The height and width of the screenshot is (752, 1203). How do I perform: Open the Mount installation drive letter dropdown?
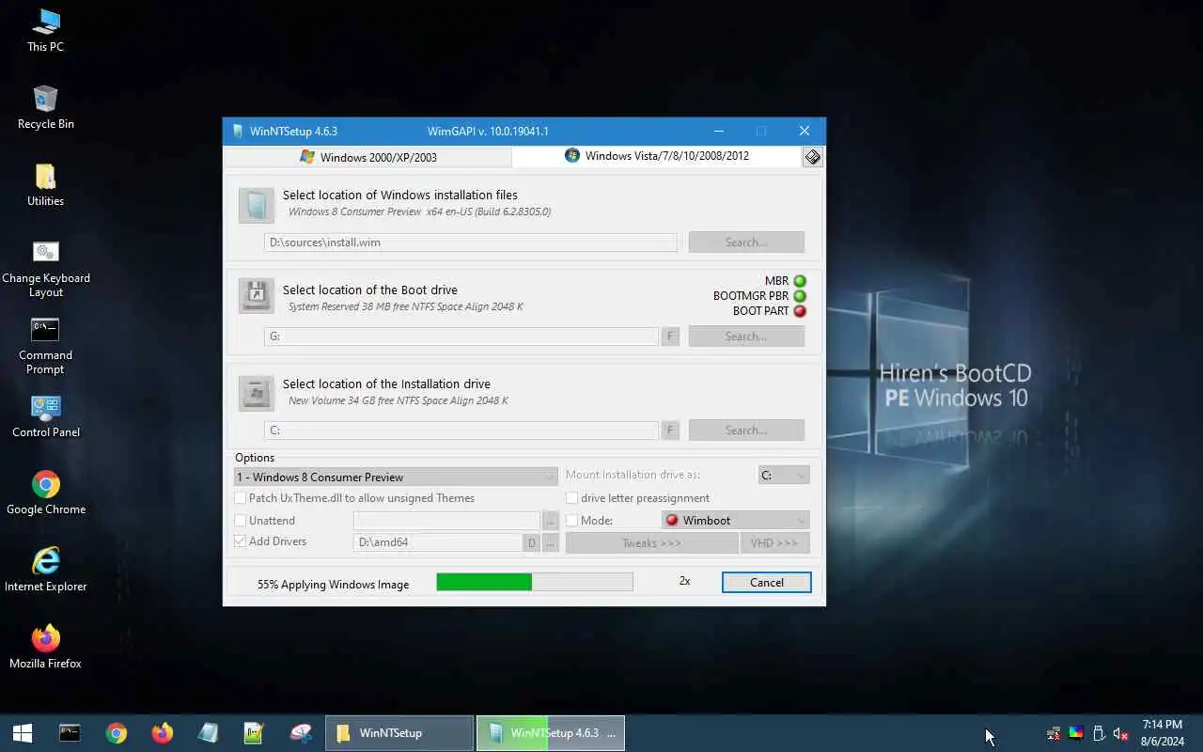[x=783, y=476]
